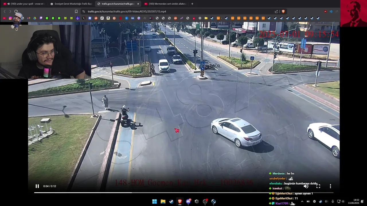This screenshot has height=206, width=367.
Task: Mute the video player volume
Action: pyautogui.click(x=306, y=186)
